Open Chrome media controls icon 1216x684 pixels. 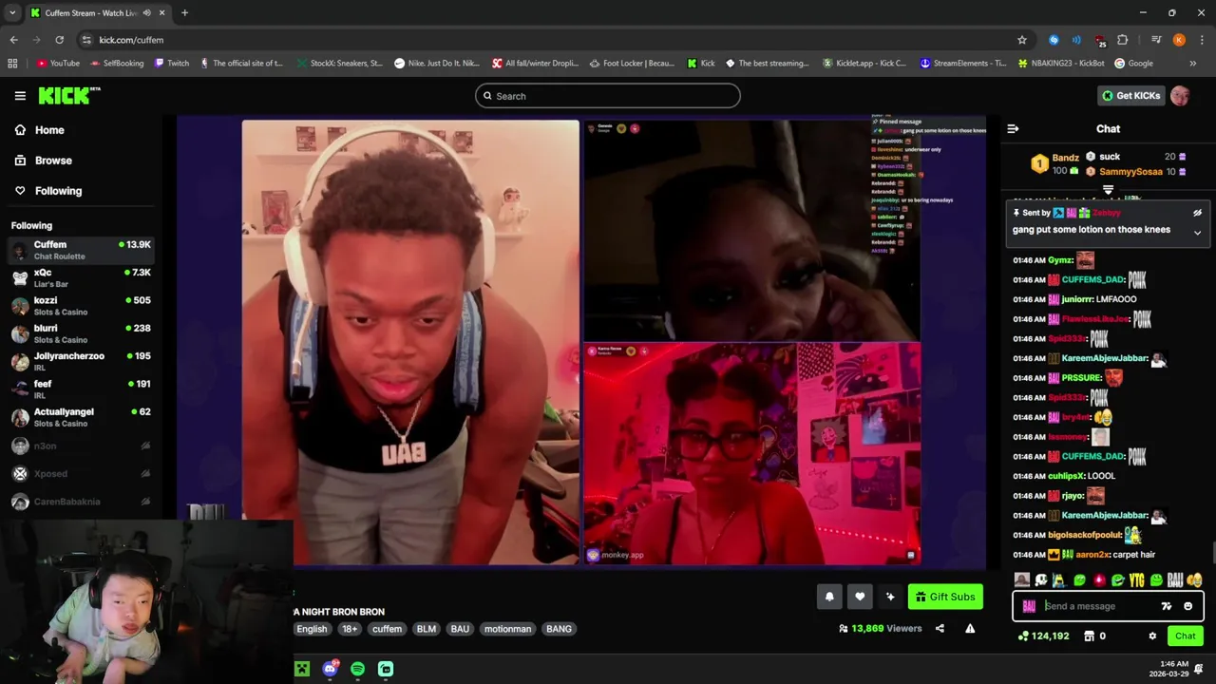1155,40
